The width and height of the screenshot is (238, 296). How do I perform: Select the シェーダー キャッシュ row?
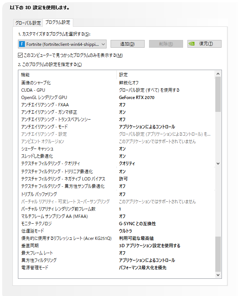pyautogui.click(x=116, y=149)
